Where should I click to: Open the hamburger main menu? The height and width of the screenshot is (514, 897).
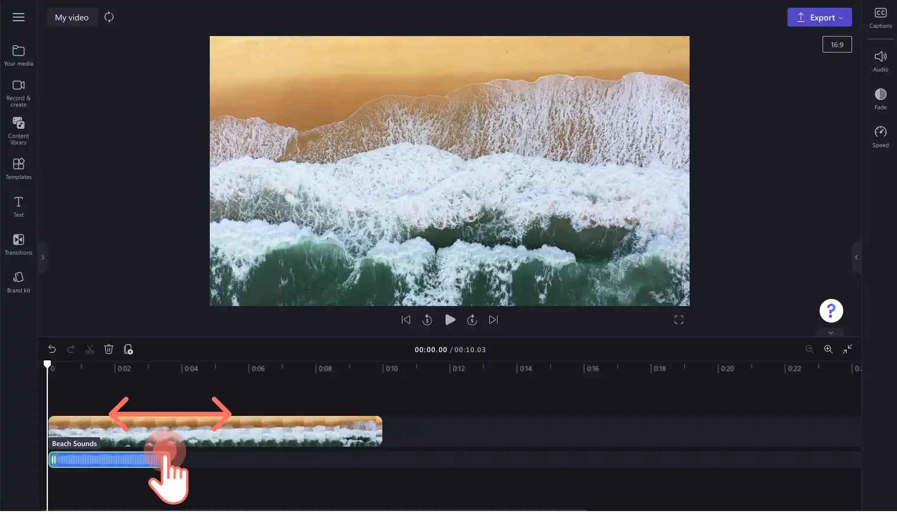click(x=18, y=17)
